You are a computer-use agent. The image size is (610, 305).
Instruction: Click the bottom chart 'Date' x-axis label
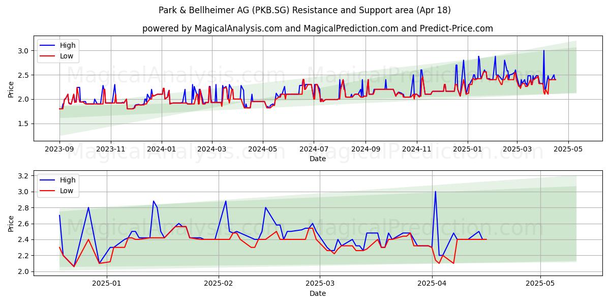pyautogui.click(x=318, y=293)
